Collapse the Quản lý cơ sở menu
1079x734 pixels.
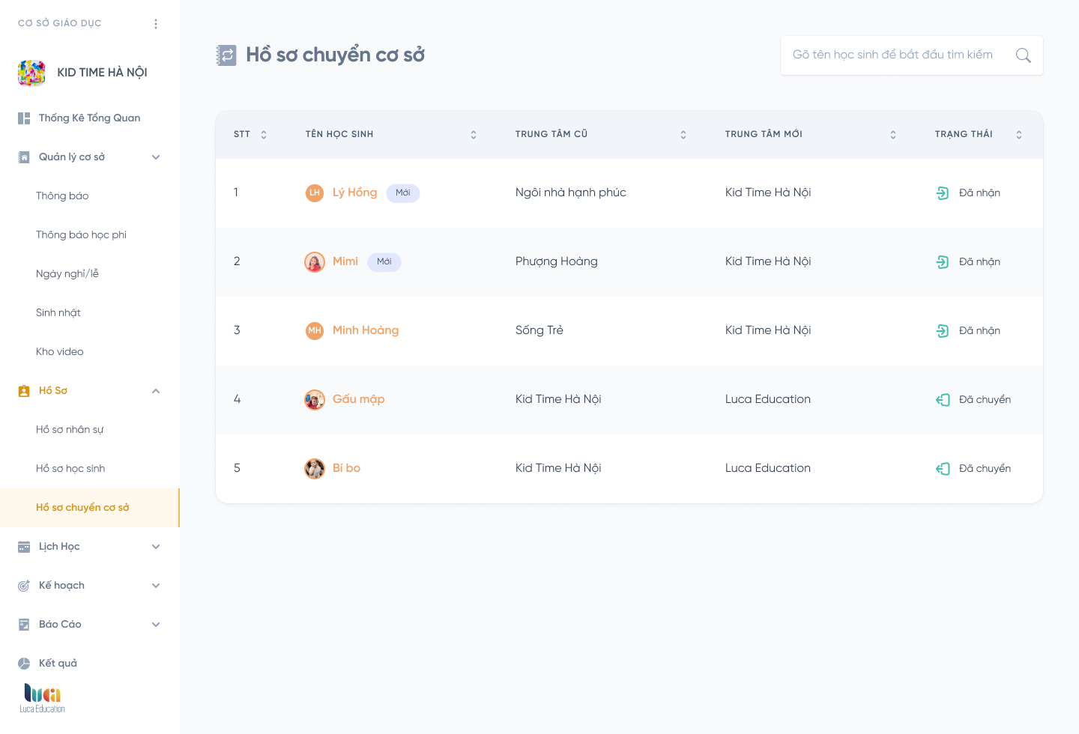156,157
